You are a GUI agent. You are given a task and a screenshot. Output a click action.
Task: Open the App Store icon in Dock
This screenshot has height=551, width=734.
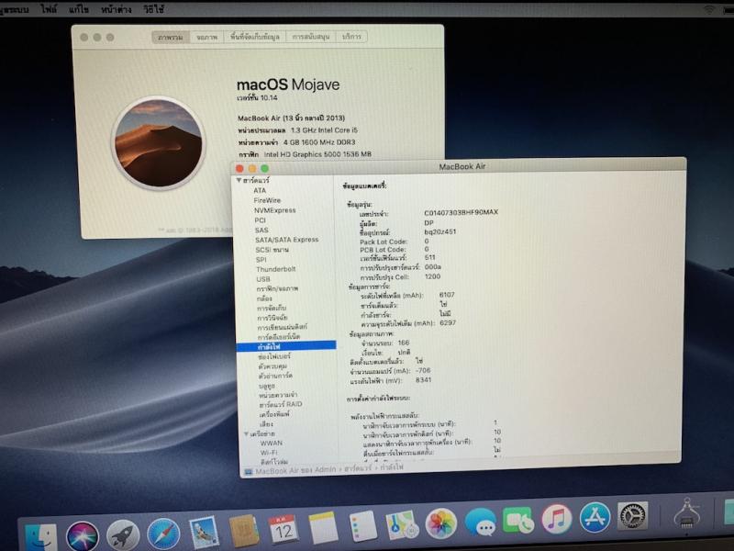pos(595,518)
